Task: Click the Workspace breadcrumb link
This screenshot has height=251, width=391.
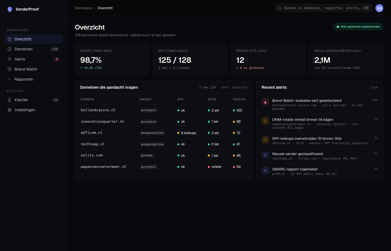Action: [83, 8]
